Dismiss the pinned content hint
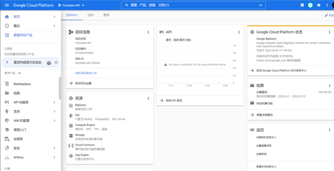This screenshot has width=334, height=171. point(56,63)
